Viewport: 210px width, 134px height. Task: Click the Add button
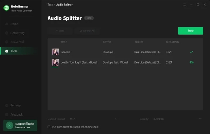tap(60, 31)
